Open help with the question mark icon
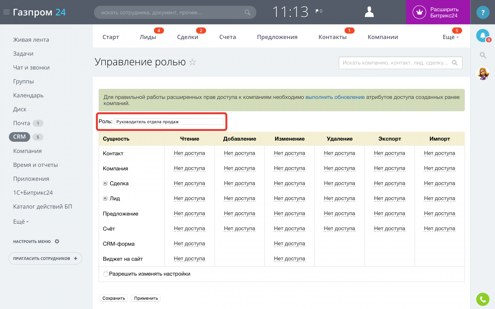 (483, 12)
